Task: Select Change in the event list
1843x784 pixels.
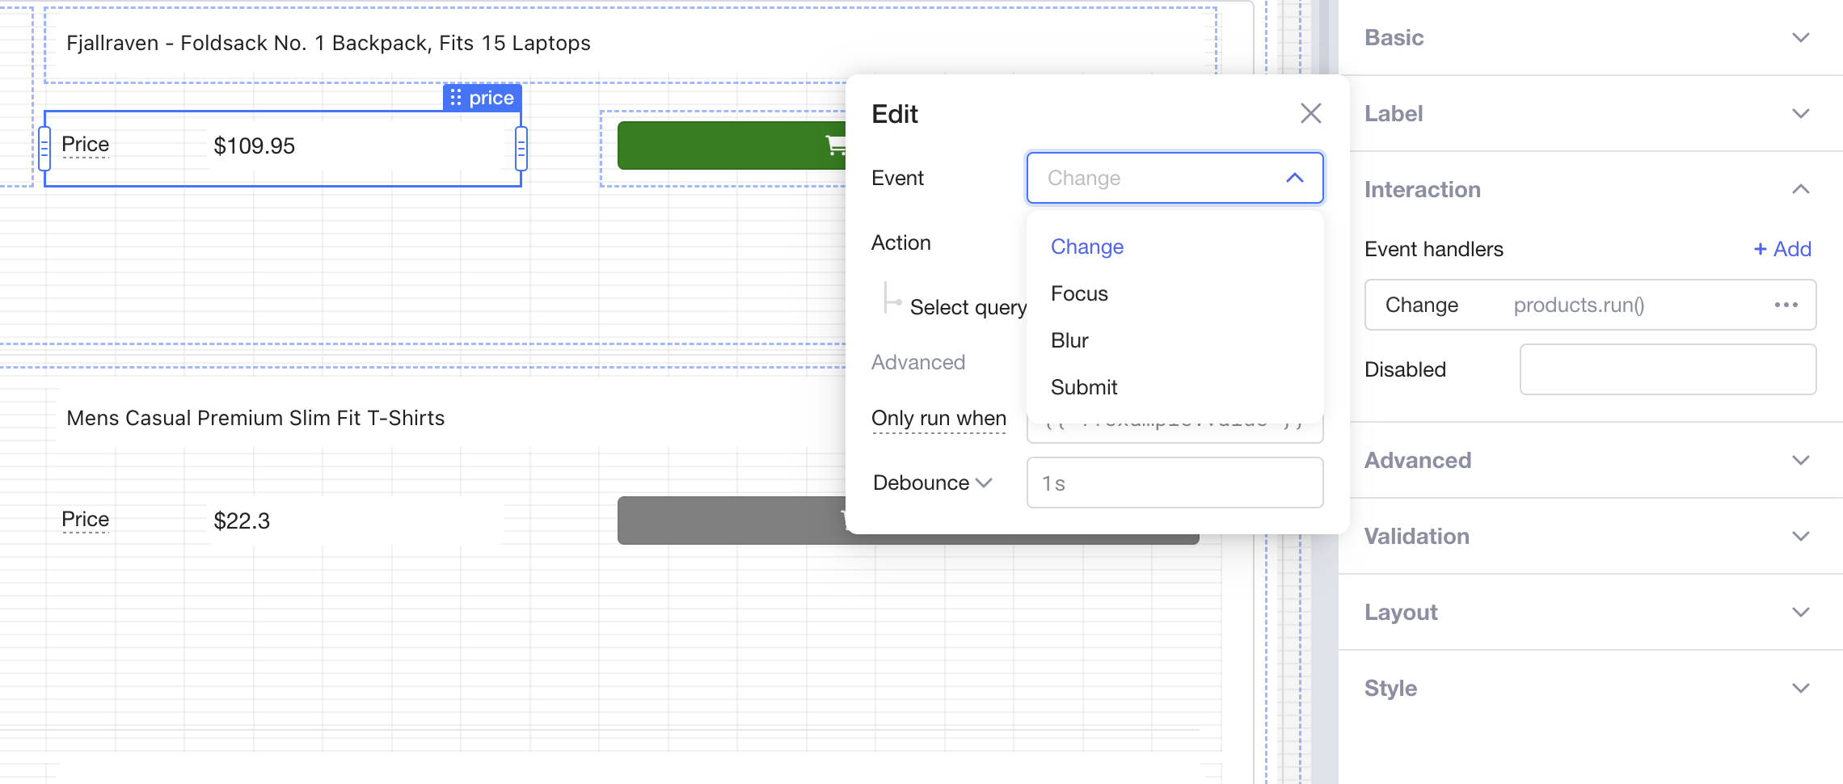Action: 1086,247
